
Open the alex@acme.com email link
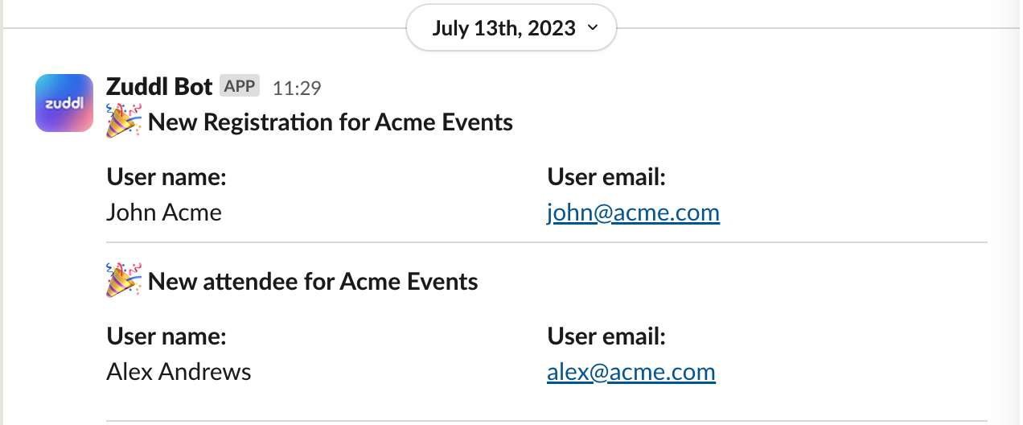click(x=631, y=372)
